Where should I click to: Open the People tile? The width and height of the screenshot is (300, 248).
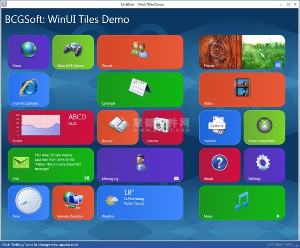click(140, 52)
